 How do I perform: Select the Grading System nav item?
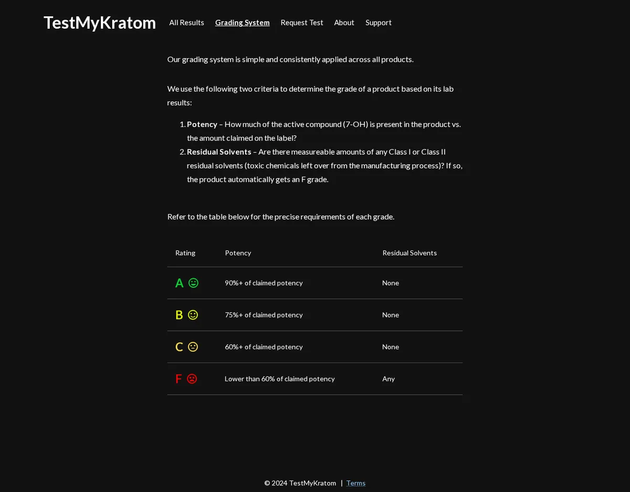[243, 23]
